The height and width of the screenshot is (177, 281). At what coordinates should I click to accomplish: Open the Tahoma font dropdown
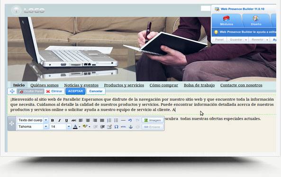[46, 126]
